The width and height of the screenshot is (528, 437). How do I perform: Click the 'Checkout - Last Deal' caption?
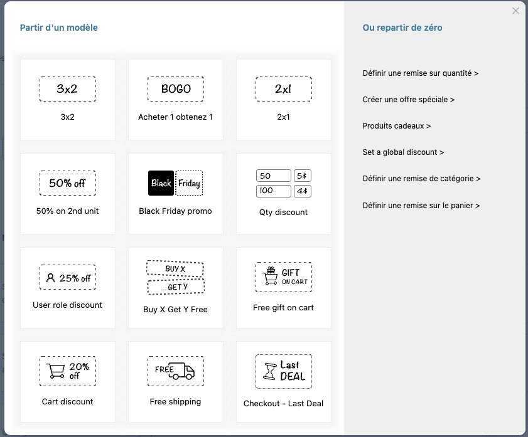pos(284,403)
